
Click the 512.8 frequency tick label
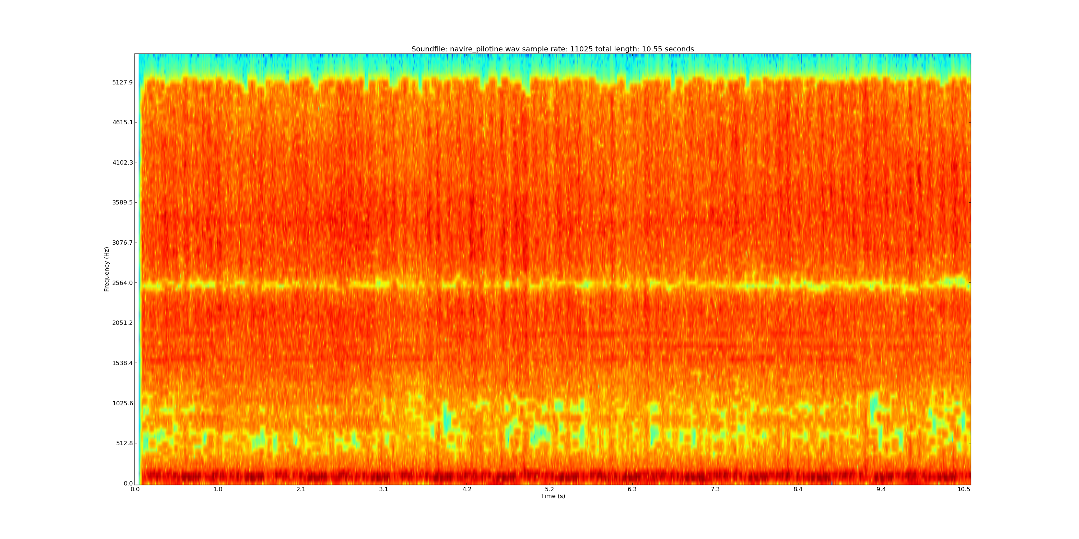pos(124,443)
